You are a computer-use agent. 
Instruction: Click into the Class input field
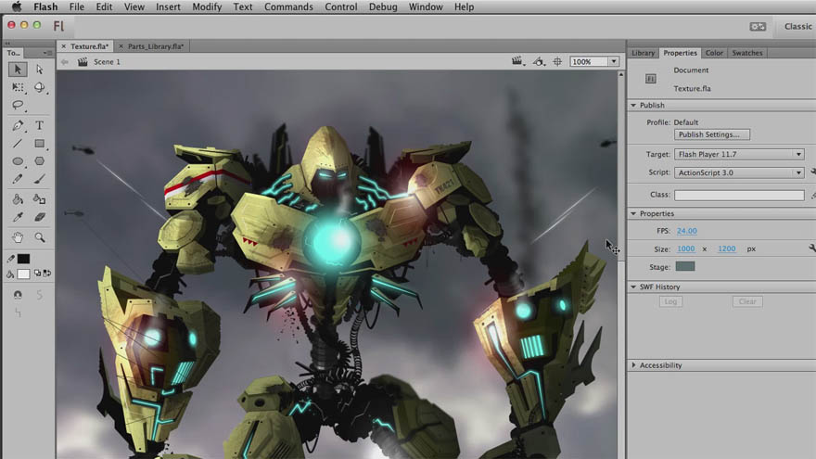point(739,195)
